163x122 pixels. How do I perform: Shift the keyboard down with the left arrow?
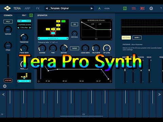(3, 94)
